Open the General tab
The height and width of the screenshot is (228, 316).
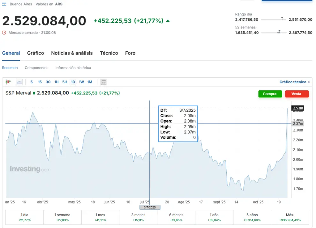point(11,53)
